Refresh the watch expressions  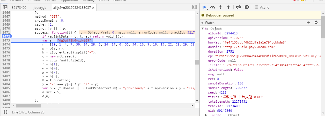pos(316,22)
